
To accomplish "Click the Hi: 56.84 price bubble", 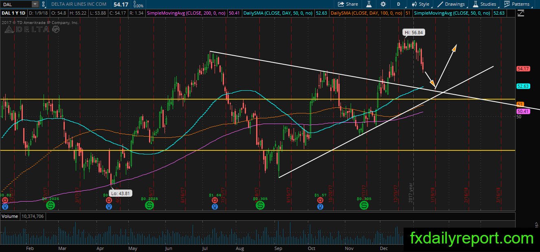I will pos(413,32).
